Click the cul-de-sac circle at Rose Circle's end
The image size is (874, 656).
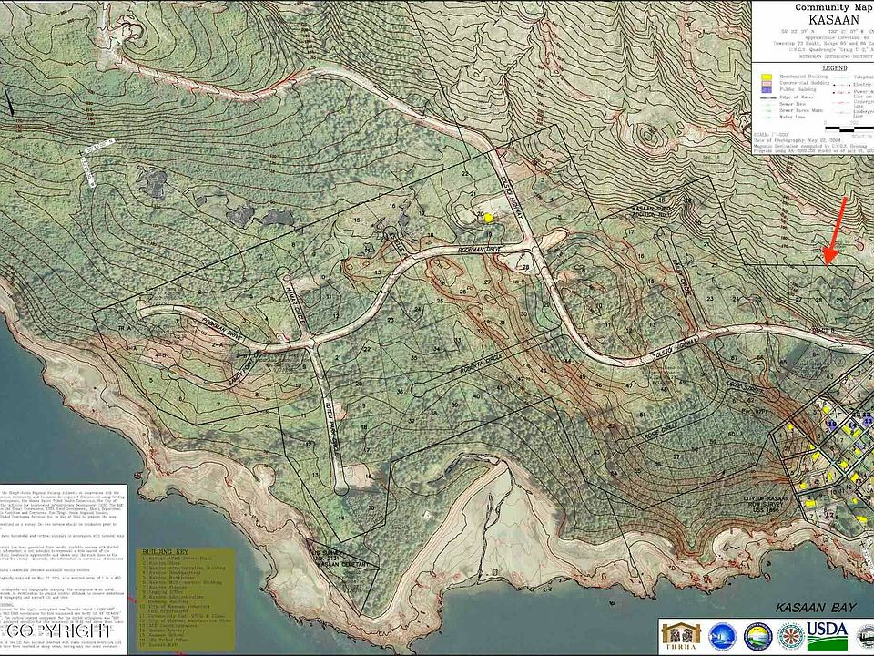(x=622, y=446)
